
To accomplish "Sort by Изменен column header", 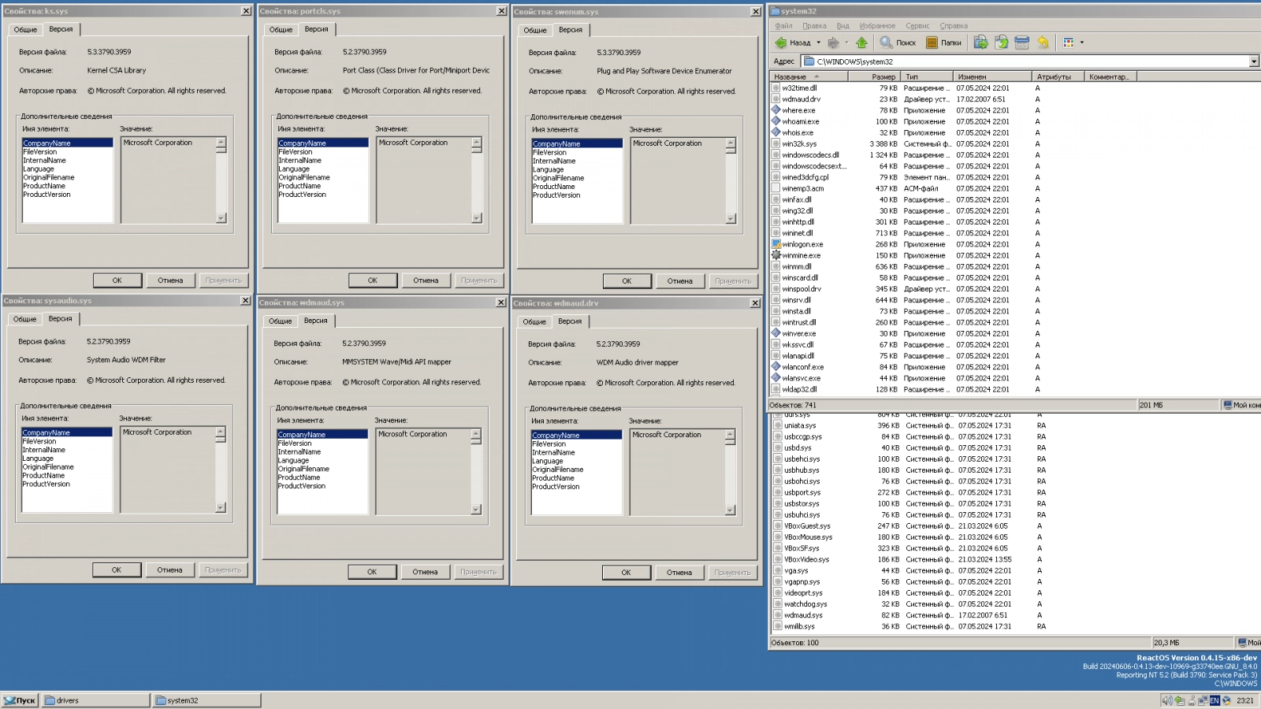I will tap(992, 76).
